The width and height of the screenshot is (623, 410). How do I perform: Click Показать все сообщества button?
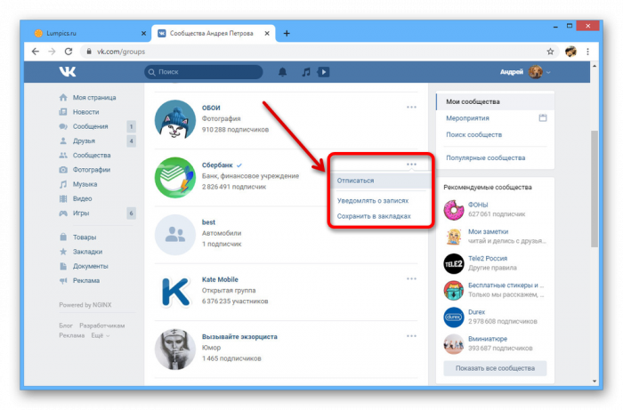coord(495,368)
